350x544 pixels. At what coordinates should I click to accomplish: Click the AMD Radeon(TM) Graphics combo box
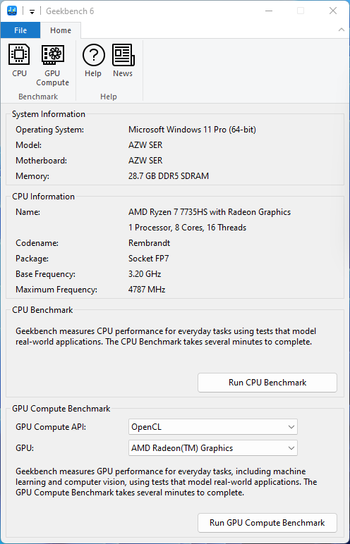[x=213, y=448]
